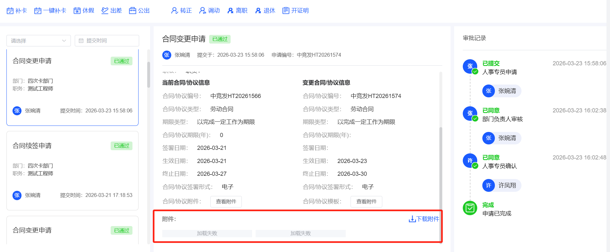Click the 调动 transfer icon
The height and width of the screenshot is (252, 610).
coord(202,11)
